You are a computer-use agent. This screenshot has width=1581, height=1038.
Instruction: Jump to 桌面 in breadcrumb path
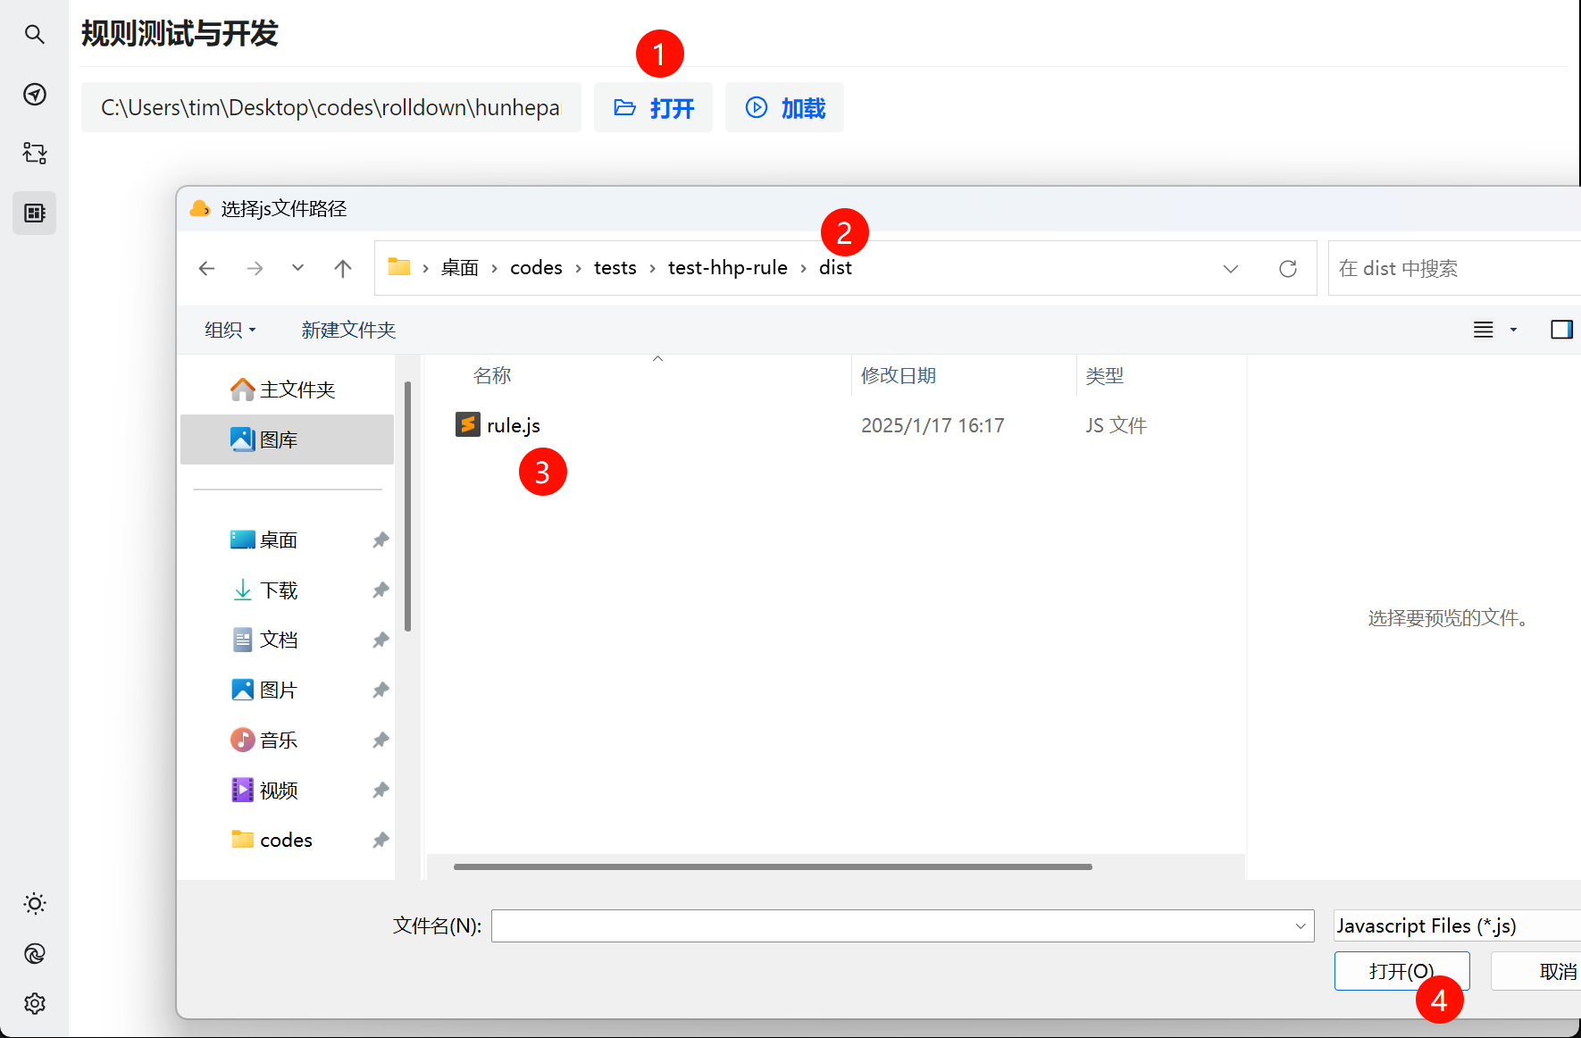point(459,268)
